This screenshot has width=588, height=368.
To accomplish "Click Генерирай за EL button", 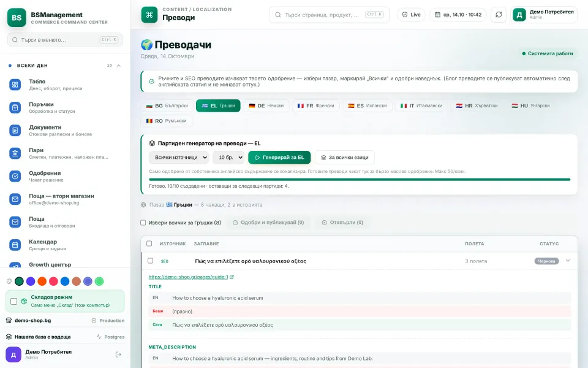I will [279, 158].
